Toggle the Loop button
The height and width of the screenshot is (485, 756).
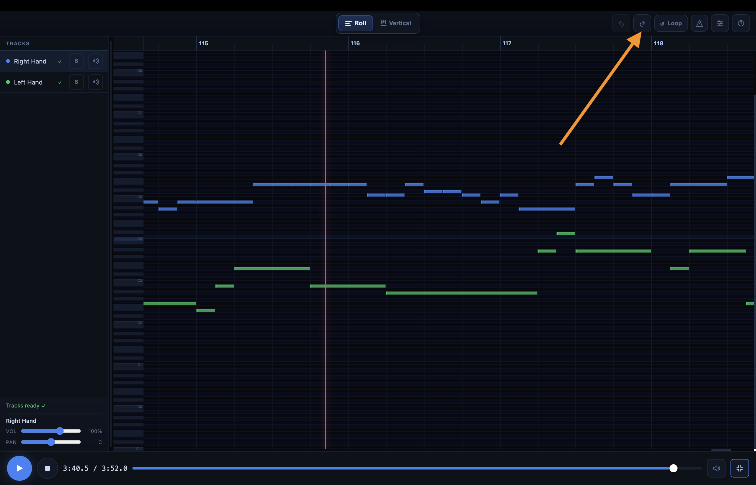(671, 23)
